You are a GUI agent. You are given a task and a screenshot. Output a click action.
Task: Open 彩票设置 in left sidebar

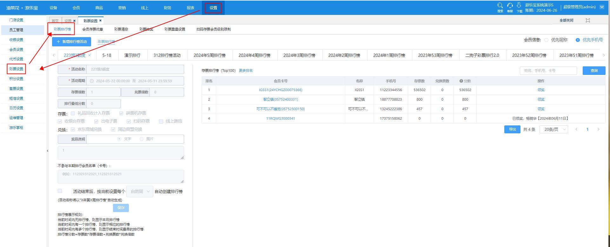16,69
